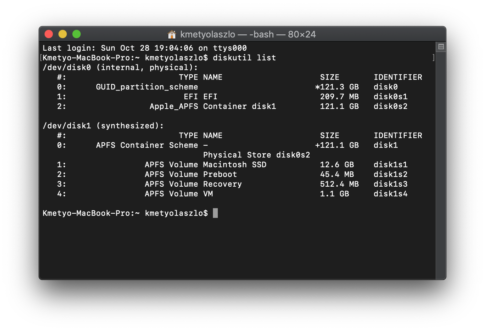Click the 'SIZE' column header under disk1
Viewport: 485px width, 331px height.
pos(329,136)
